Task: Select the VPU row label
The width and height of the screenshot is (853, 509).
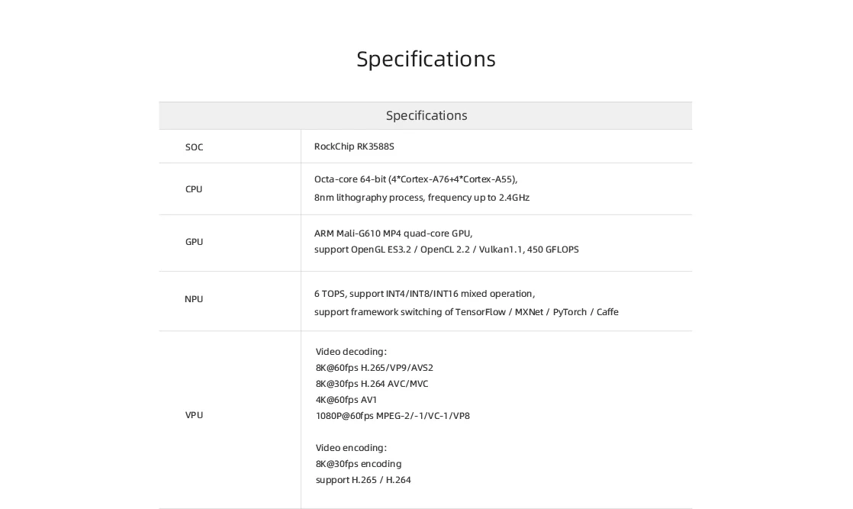Action: [x=194, y=415]
